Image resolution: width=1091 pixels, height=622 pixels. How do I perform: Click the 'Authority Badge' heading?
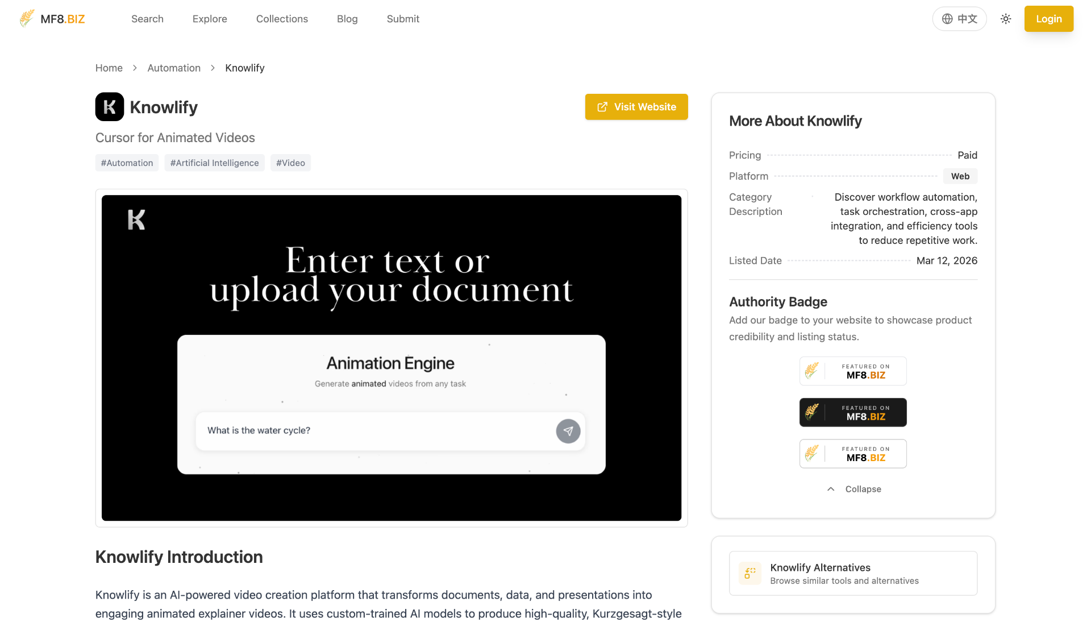click(778, 302)
